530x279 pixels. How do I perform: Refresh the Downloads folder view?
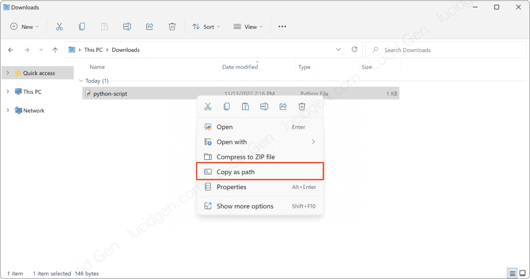354,49
